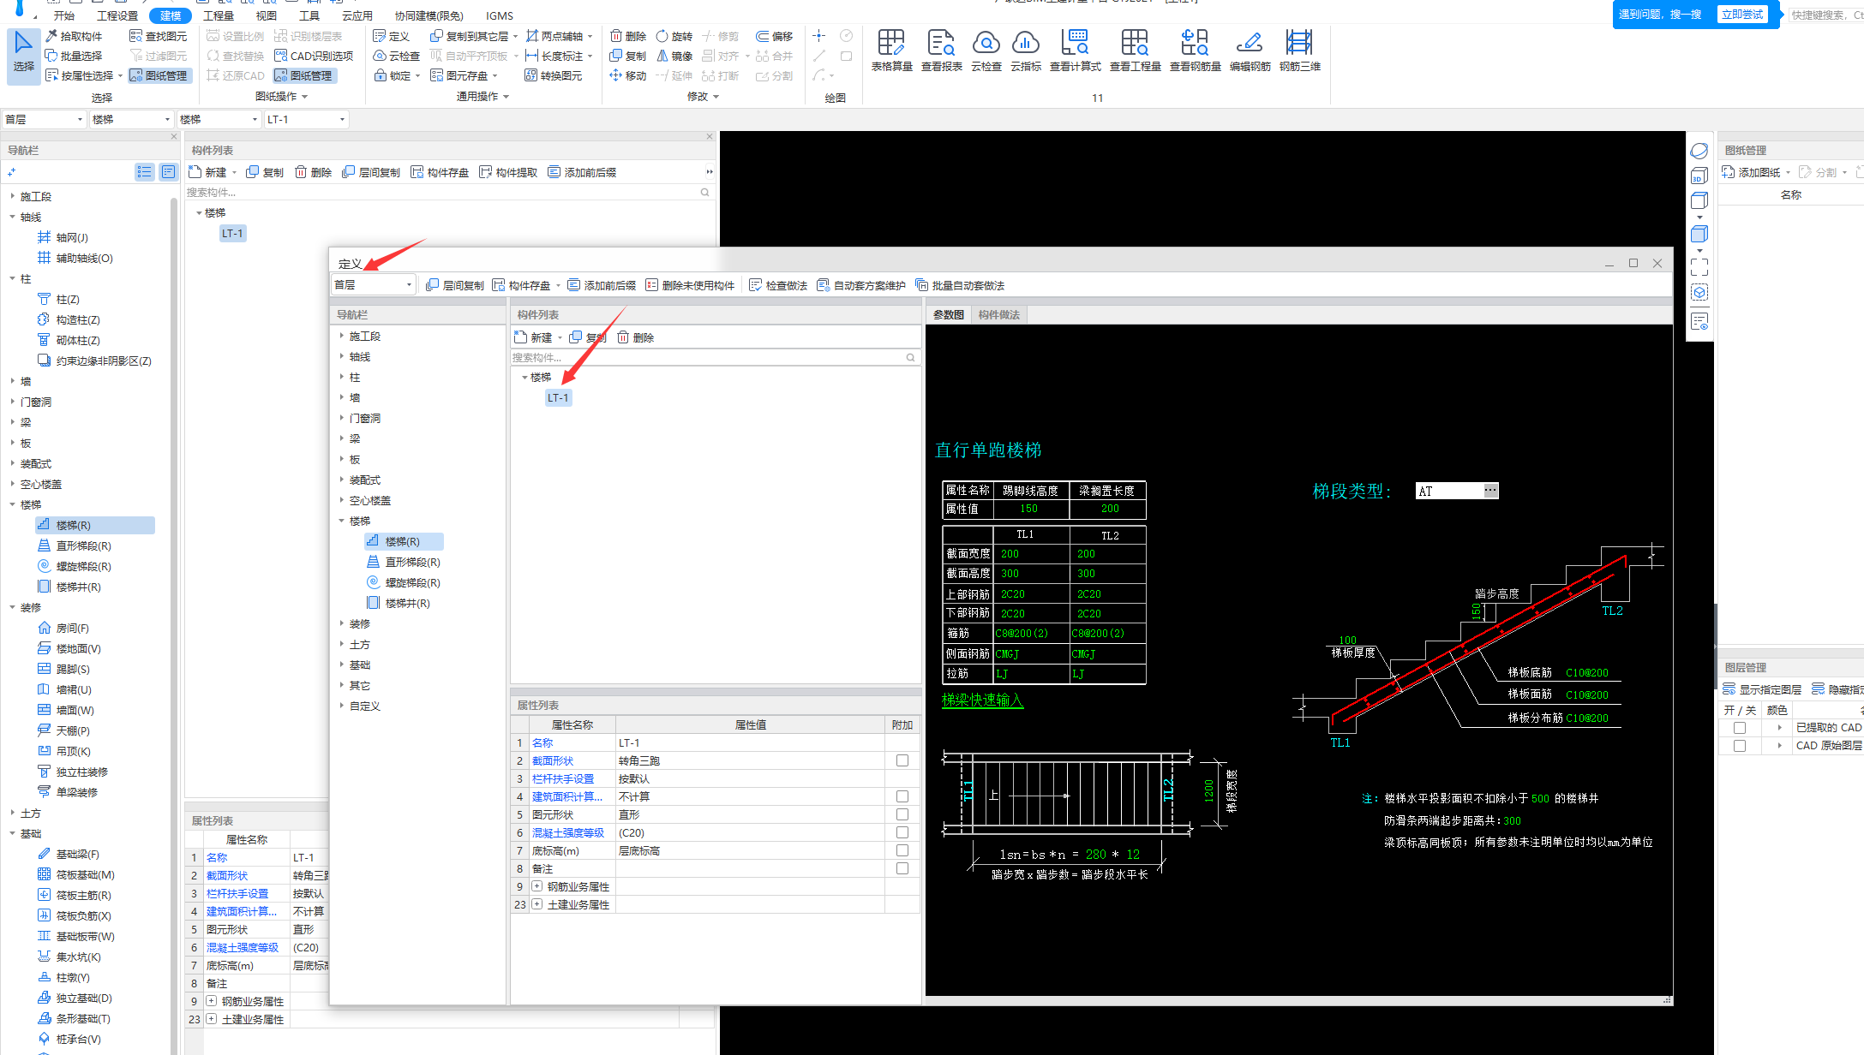The width and height of the screenshot is (1864, 1055).
Task: Launch 钢筋三维 view
Action: click(1299, 50)
